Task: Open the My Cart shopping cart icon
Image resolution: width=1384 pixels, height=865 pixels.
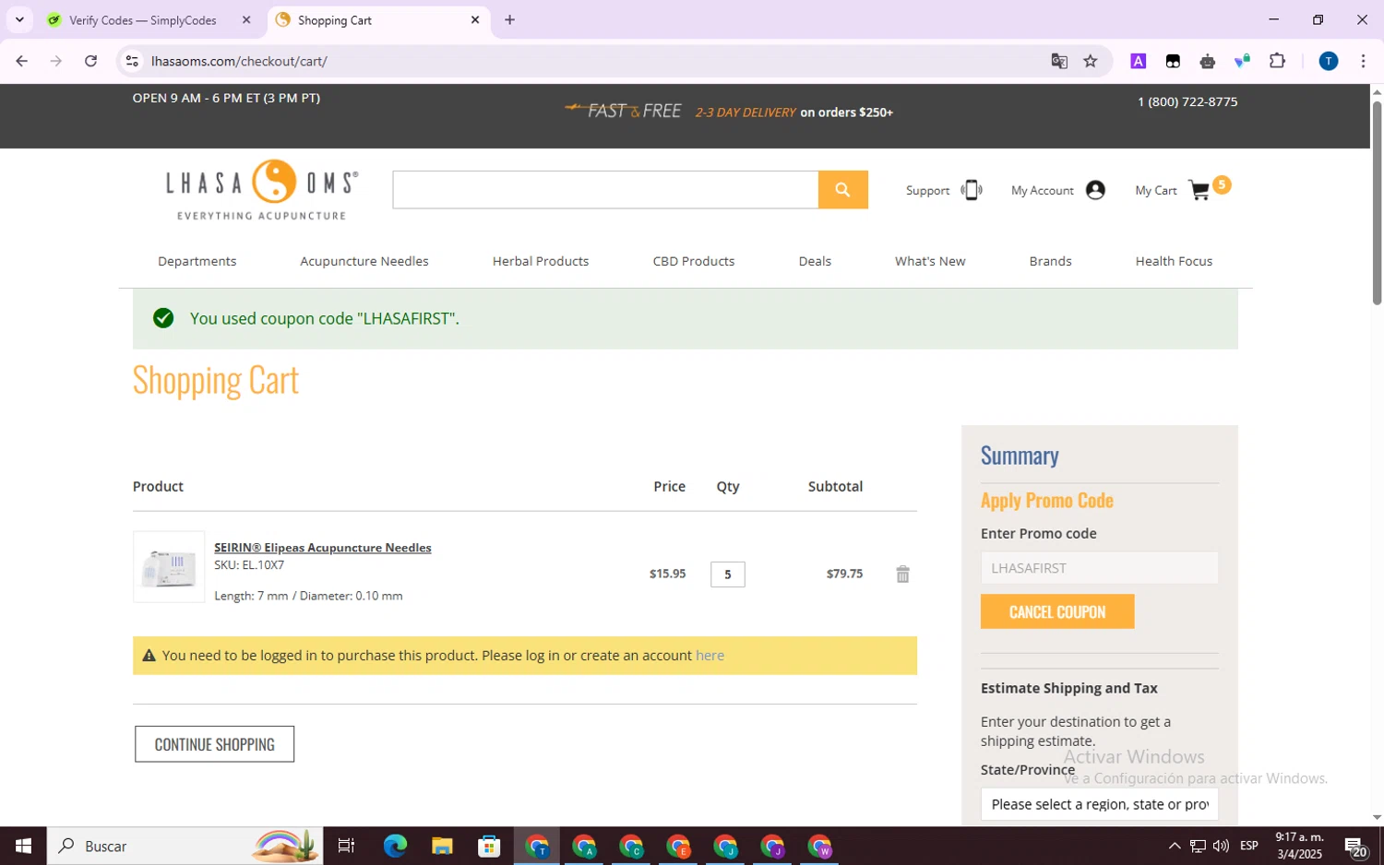Action: (x=1199, y=190)
